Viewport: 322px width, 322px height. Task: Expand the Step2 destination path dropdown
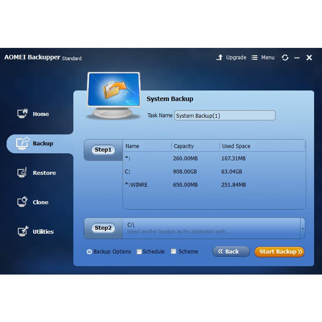pyautogui.click(x=303, y=228)
